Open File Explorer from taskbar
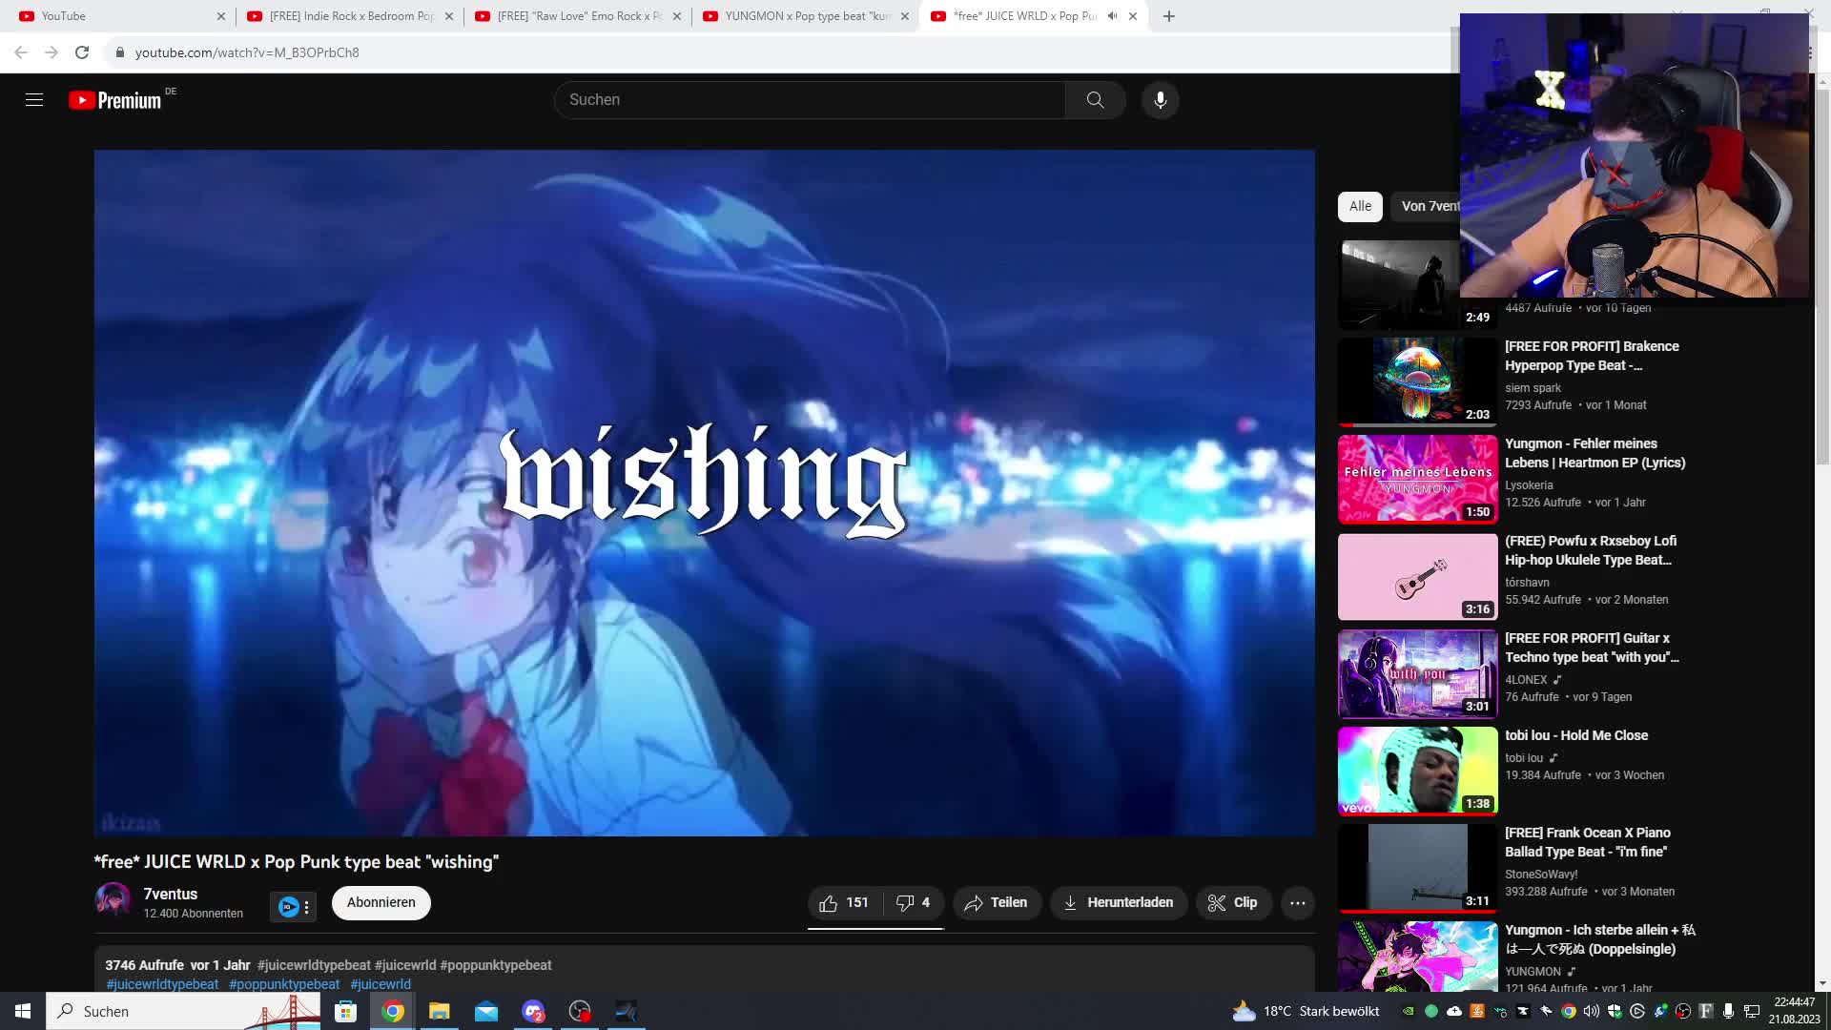 click(x=439, y=1011)
